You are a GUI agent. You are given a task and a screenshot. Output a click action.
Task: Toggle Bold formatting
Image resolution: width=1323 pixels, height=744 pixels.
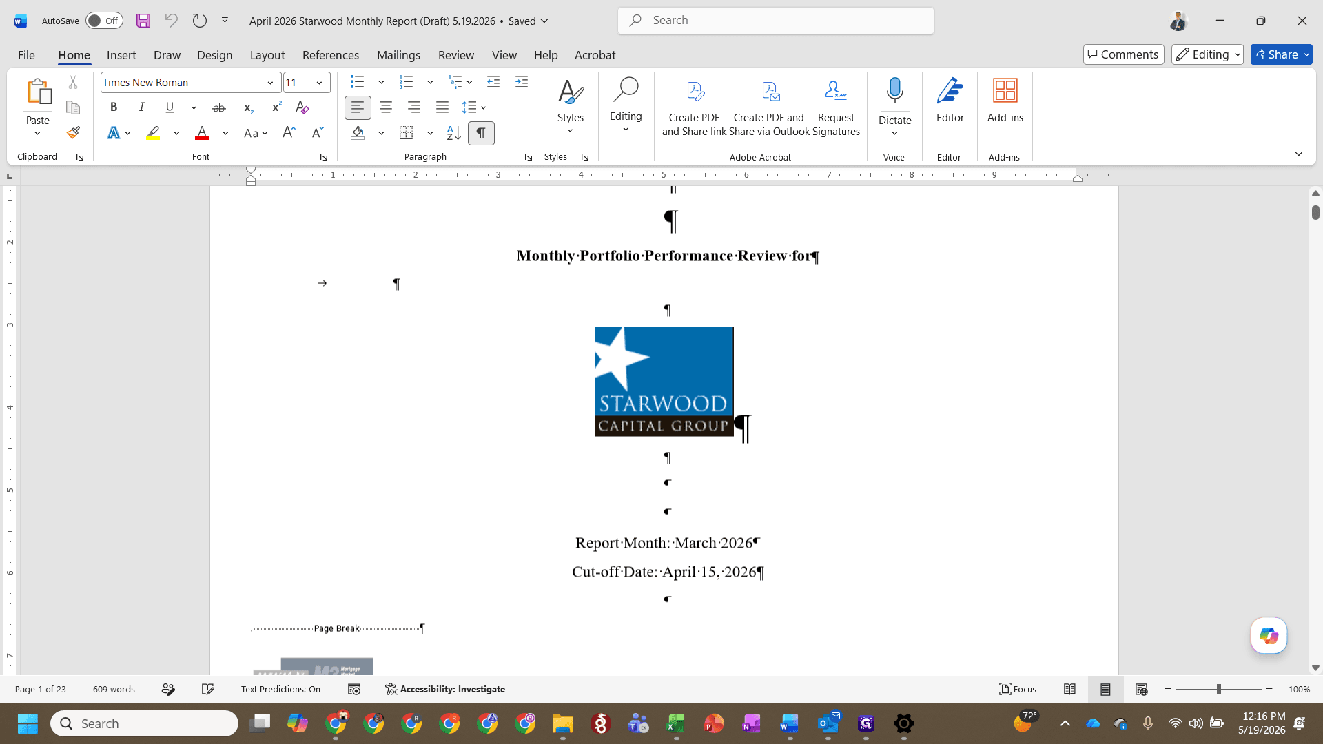coord(114,107)
